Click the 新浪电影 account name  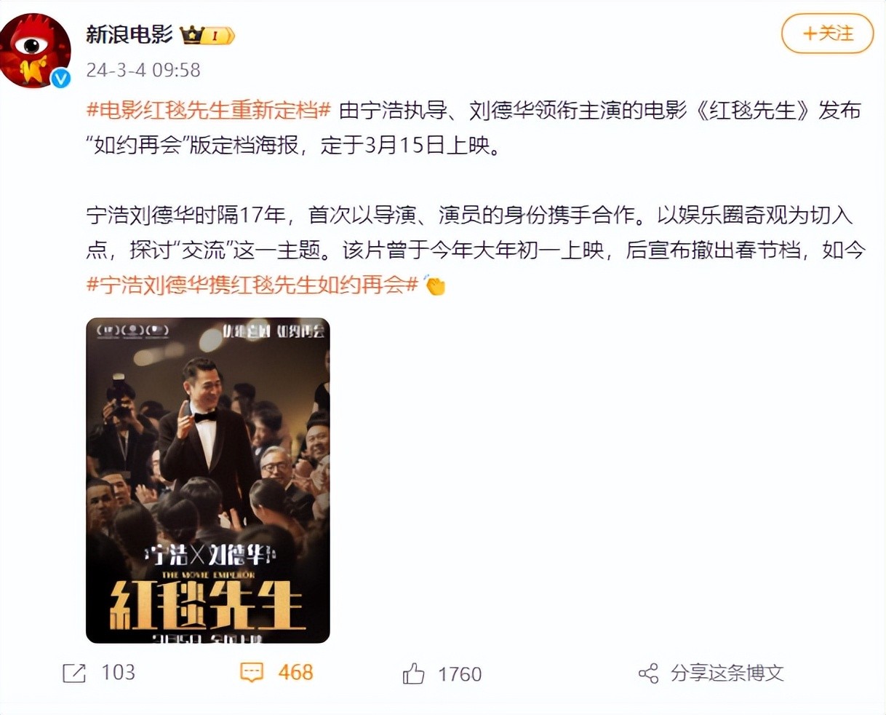click(x=129, y=34)
